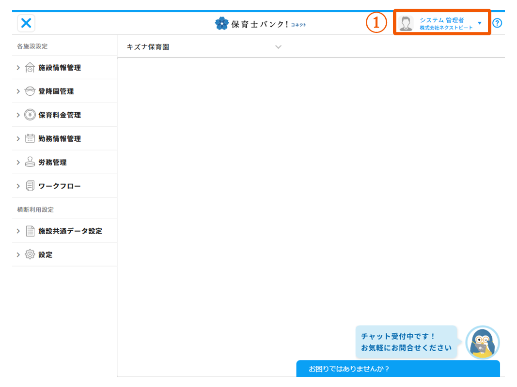Expand the chevron beside 設定
Screen dimensions: 517x387
coord(18,254)
